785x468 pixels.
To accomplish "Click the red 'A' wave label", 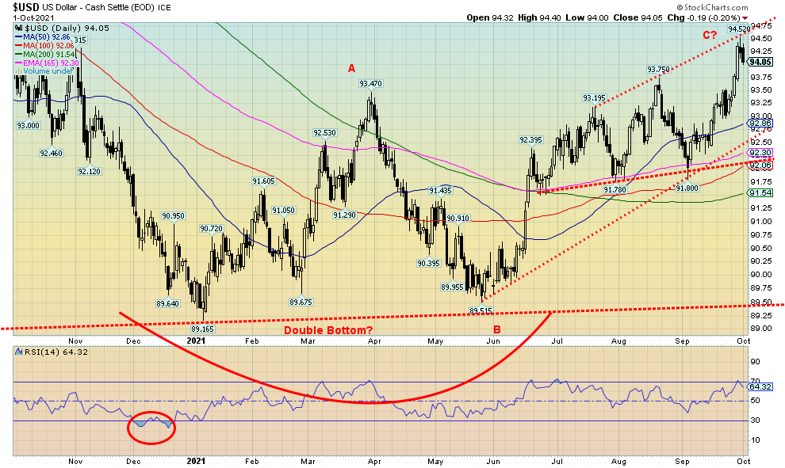I will tap(351, 69).
